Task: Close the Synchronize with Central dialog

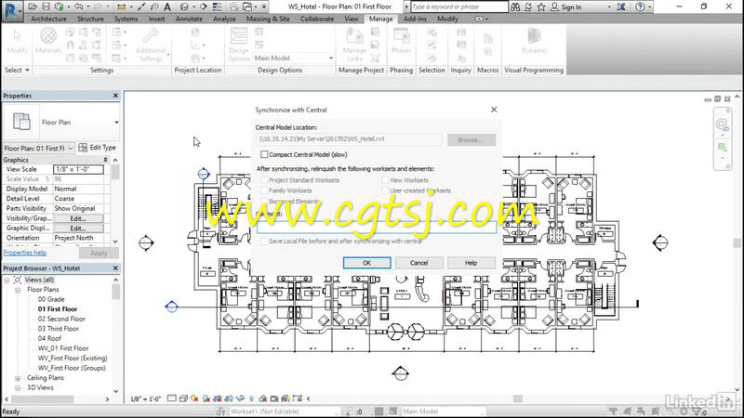Action: (x=494, y=110)
